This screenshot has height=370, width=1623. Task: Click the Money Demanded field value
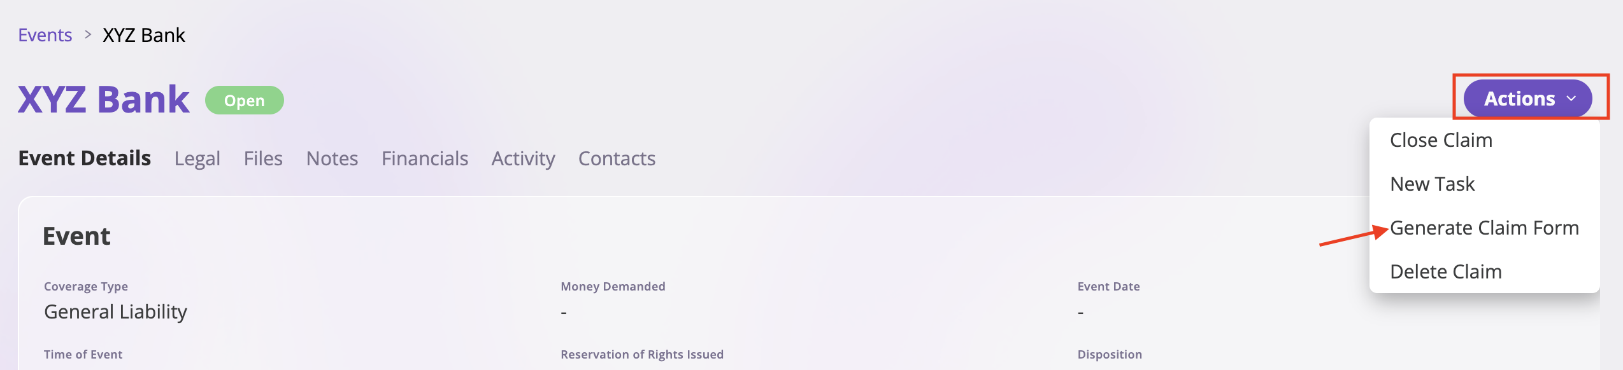point(563,312)
